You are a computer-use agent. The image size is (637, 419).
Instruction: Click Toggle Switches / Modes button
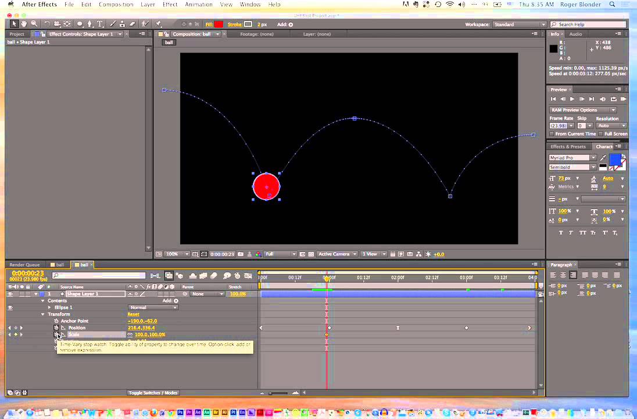153,393
